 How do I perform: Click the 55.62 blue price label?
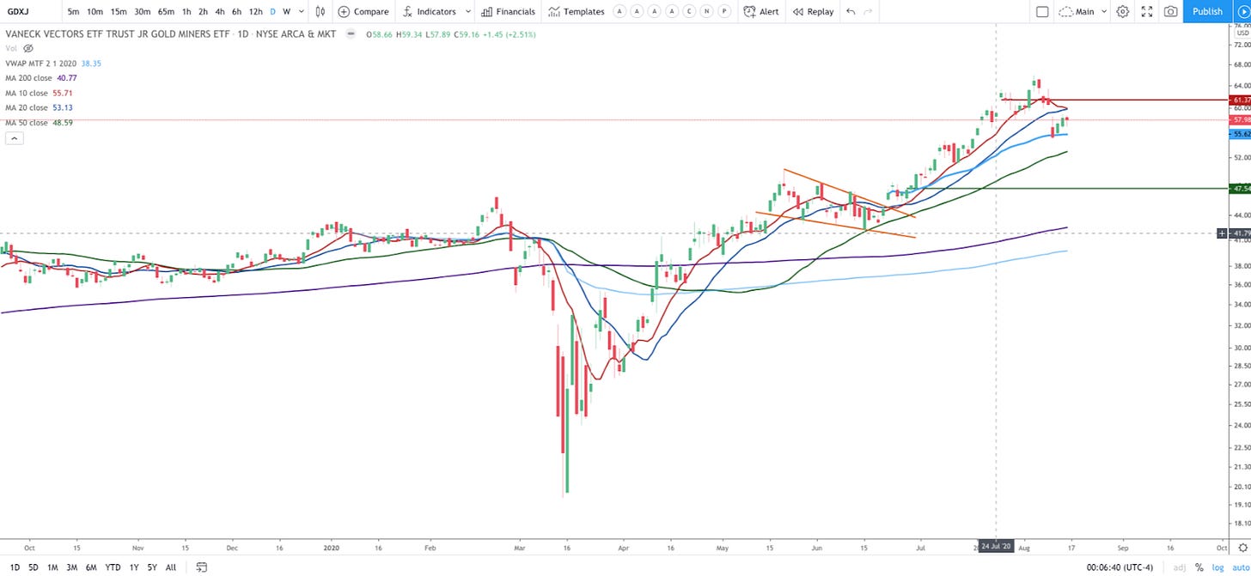tap(1241, 135)
